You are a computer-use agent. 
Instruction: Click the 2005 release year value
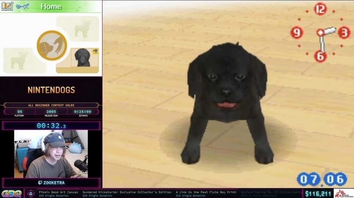[51, 112]
